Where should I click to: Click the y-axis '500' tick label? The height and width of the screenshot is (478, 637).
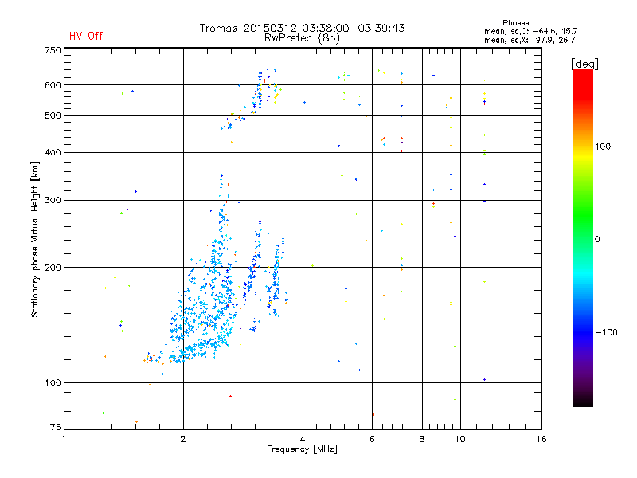click(53, 116)
